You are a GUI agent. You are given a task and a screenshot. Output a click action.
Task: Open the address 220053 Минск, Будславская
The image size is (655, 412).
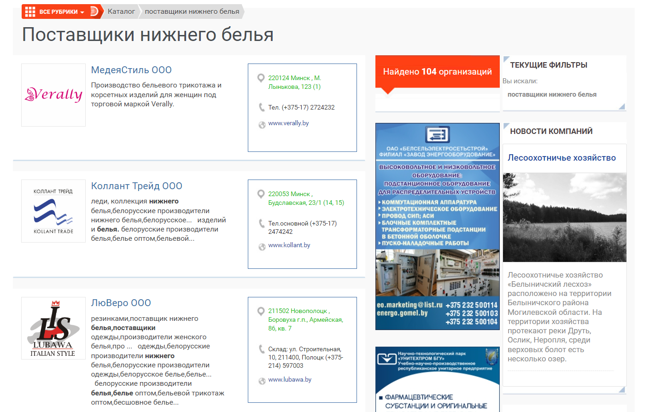(x=306, y=198)
